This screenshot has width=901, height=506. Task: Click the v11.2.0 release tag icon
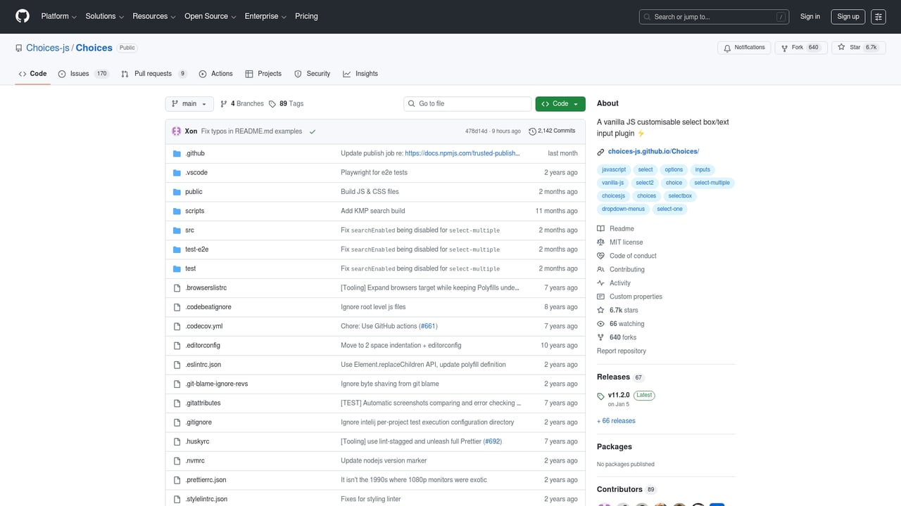[x=600, y=396]
